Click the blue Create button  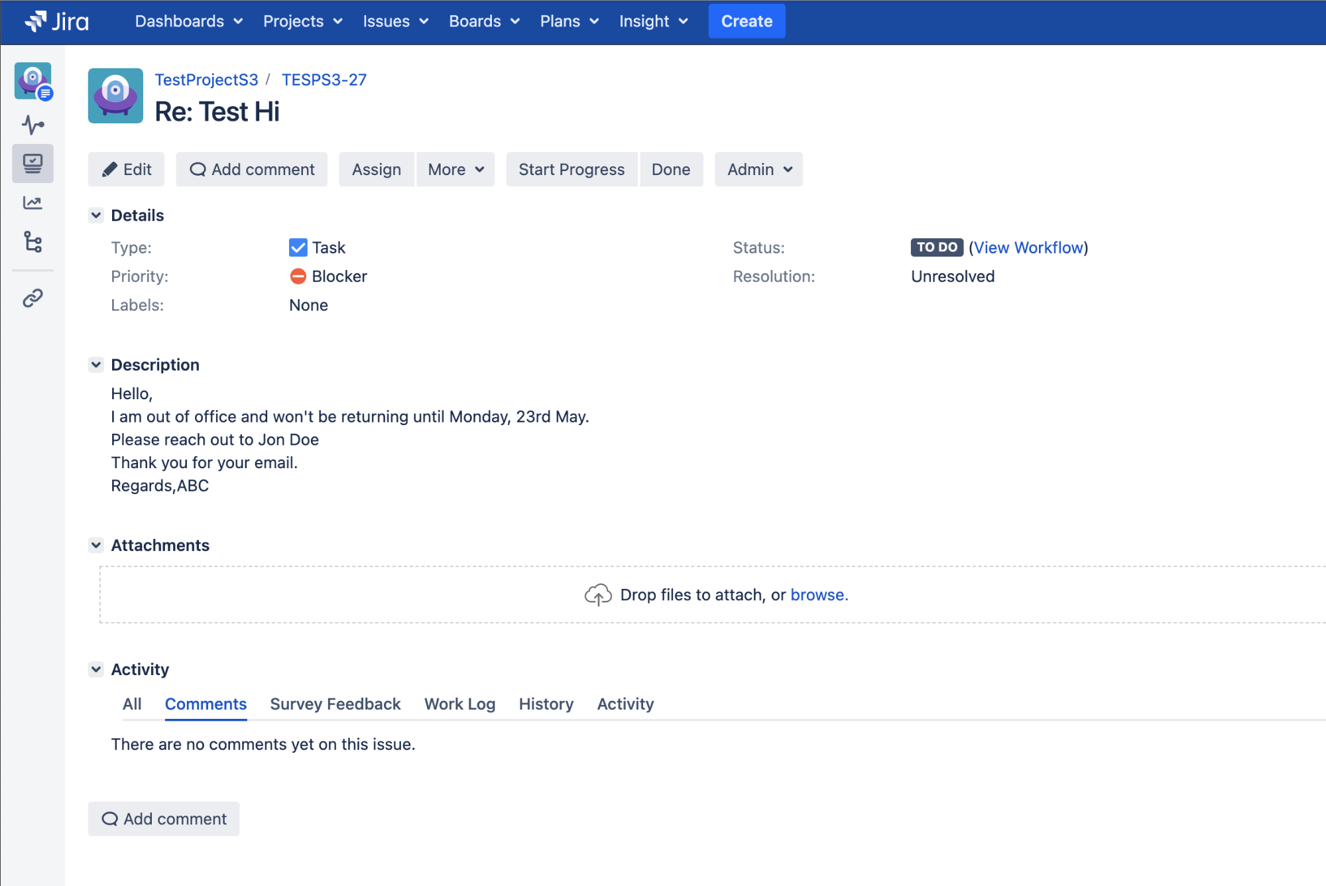[x=747, y=21]
